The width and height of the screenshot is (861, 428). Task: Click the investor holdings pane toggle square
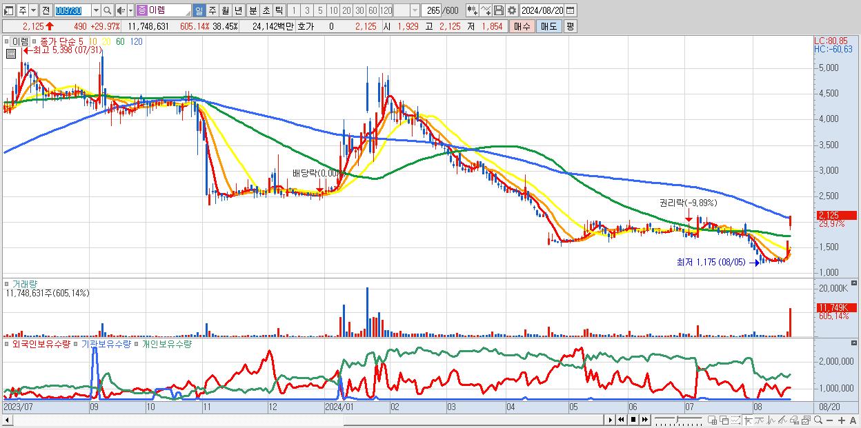[x=7, y=343]
